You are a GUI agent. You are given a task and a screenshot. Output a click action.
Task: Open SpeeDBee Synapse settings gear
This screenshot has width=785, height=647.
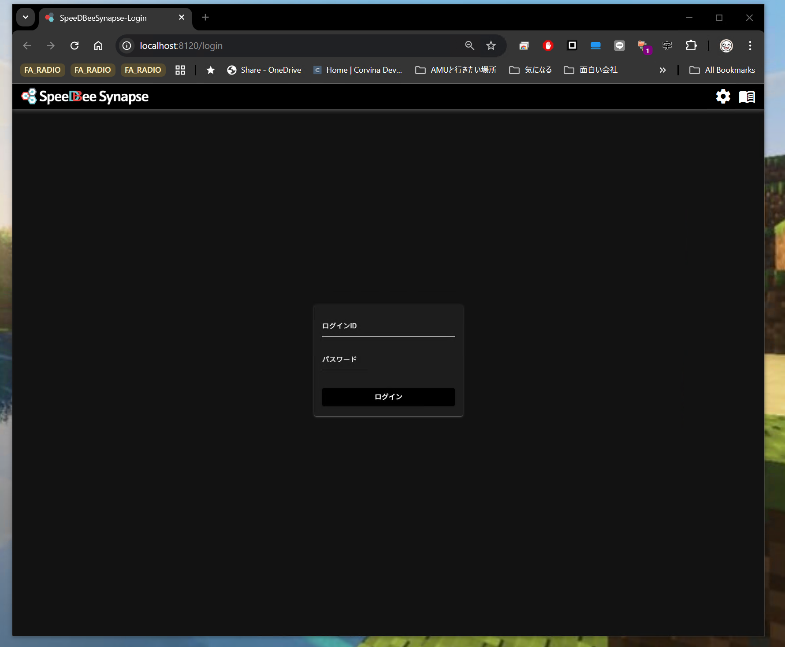pyautogui.click(x=723, y=97)
